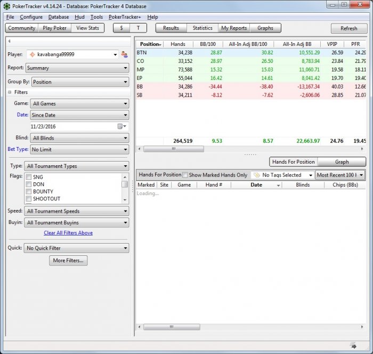
Task: Click the horizontal scrollbar under the stats table
Action: tap(172, 149)
